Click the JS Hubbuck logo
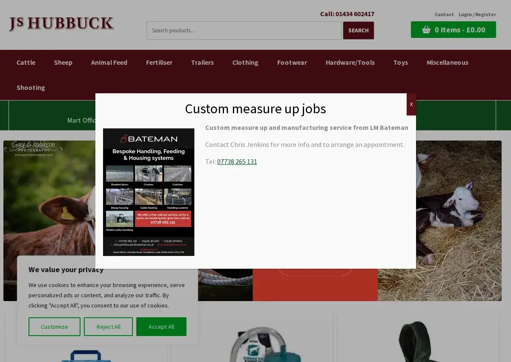Screen dimensions: 511x362 coord(62,24)
